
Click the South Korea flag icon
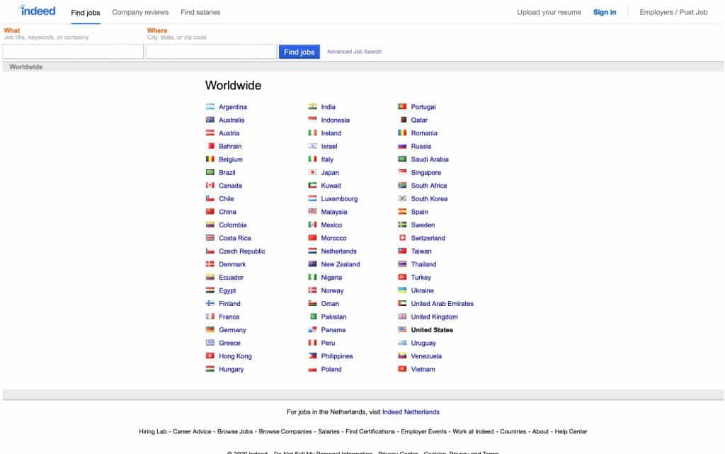[404, 198]
